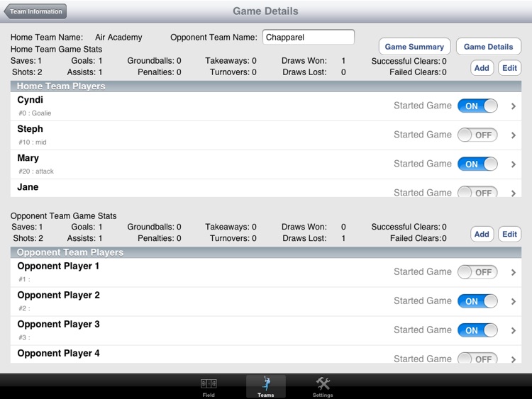Image resolution: width=532 pixels, height=399 pixels.
Task: Disable Started Game for Opponent Player 2
Action: [x=477, y=301]
